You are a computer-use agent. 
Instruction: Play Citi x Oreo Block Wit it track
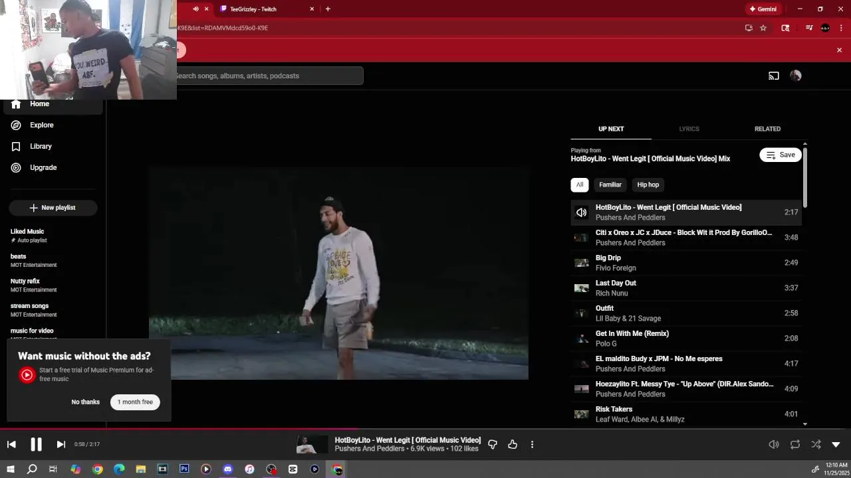686,238
